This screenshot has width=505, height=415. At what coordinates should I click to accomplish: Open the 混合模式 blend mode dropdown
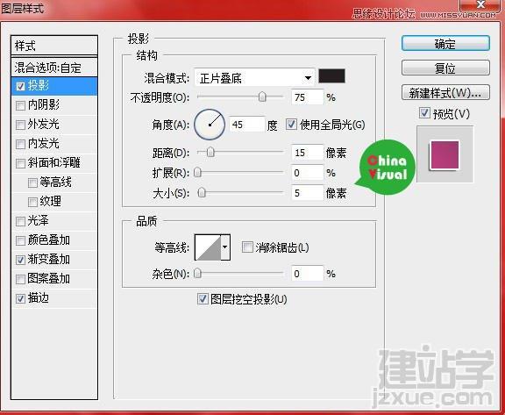click(x=254, y=78)
